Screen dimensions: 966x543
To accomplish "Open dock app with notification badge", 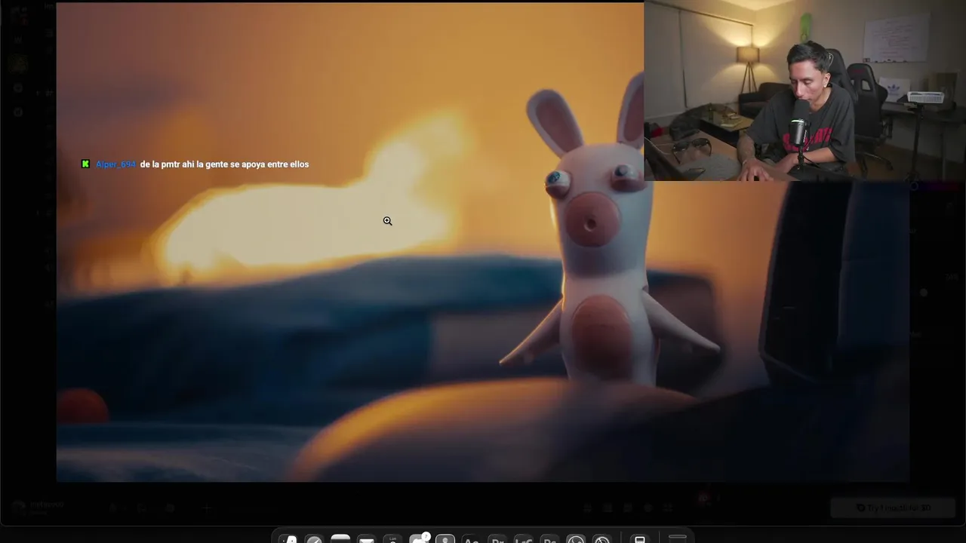I will pyautogui.click(x=419, y=538).
